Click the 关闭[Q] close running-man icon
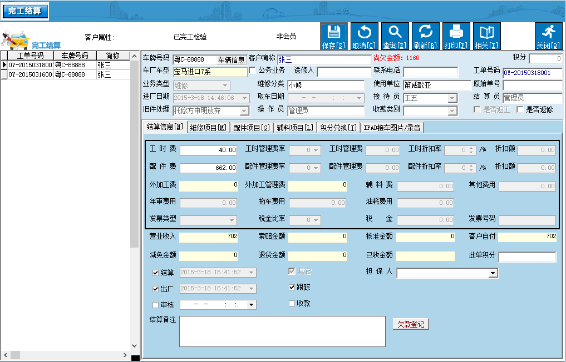This screenshot has width=566, height=362. click(548, 36)
